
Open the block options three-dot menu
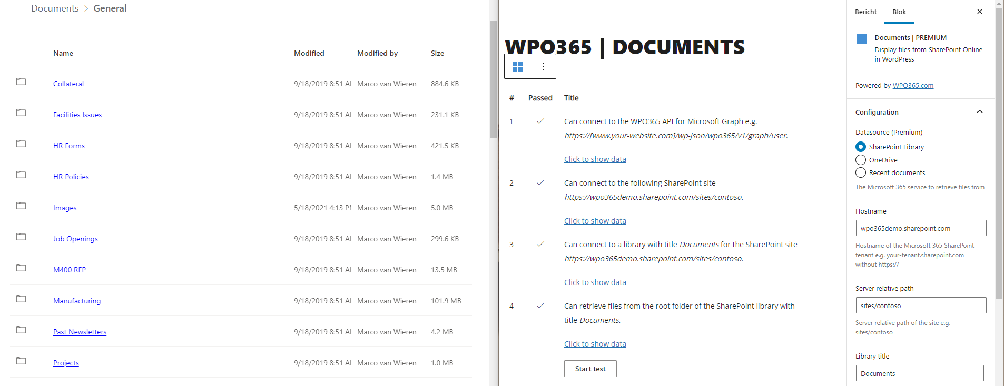pyautogui.click(x=543, y=66)
